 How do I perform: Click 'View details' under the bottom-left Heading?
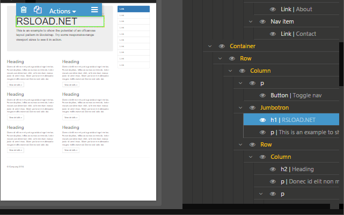(x=16, y=150)
